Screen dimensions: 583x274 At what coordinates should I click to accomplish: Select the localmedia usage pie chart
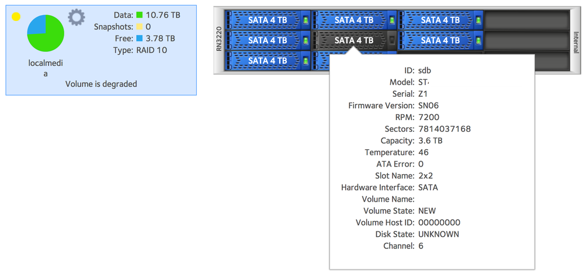click(46, 33)
